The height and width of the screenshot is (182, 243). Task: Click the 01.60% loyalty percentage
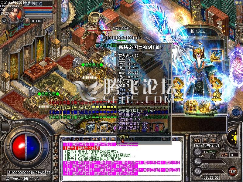click(36, 21)
